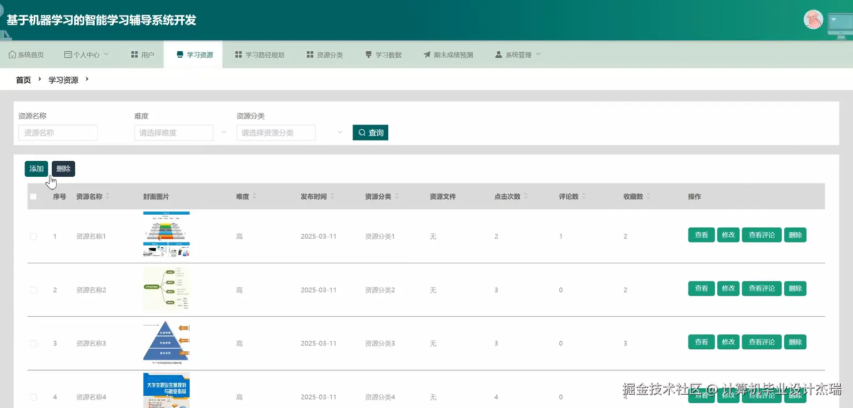Click the 学习资源 breadcrumb
This screenshot has height=408, width=853.
tap(63, 80)
